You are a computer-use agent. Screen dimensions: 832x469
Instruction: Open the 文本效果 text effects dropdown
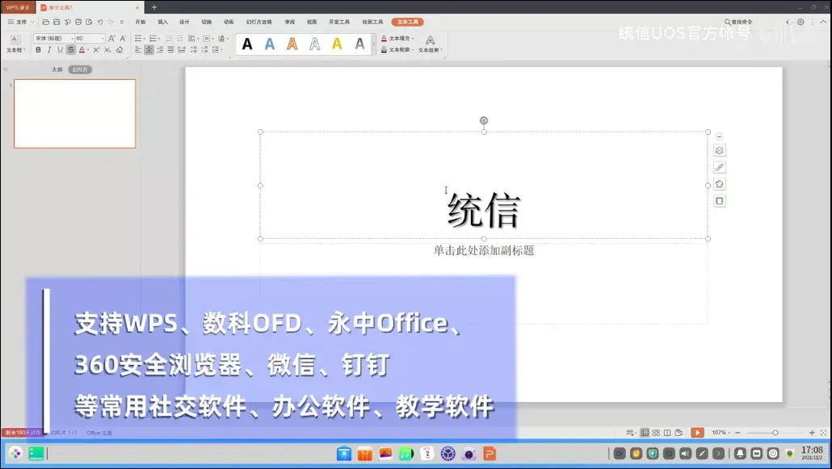pyautogui.click(x=430, y=44)
